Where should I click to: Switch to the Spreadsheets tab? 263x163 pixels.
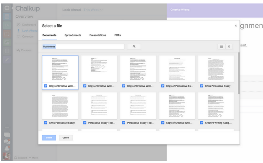click(x=73, y=35)
